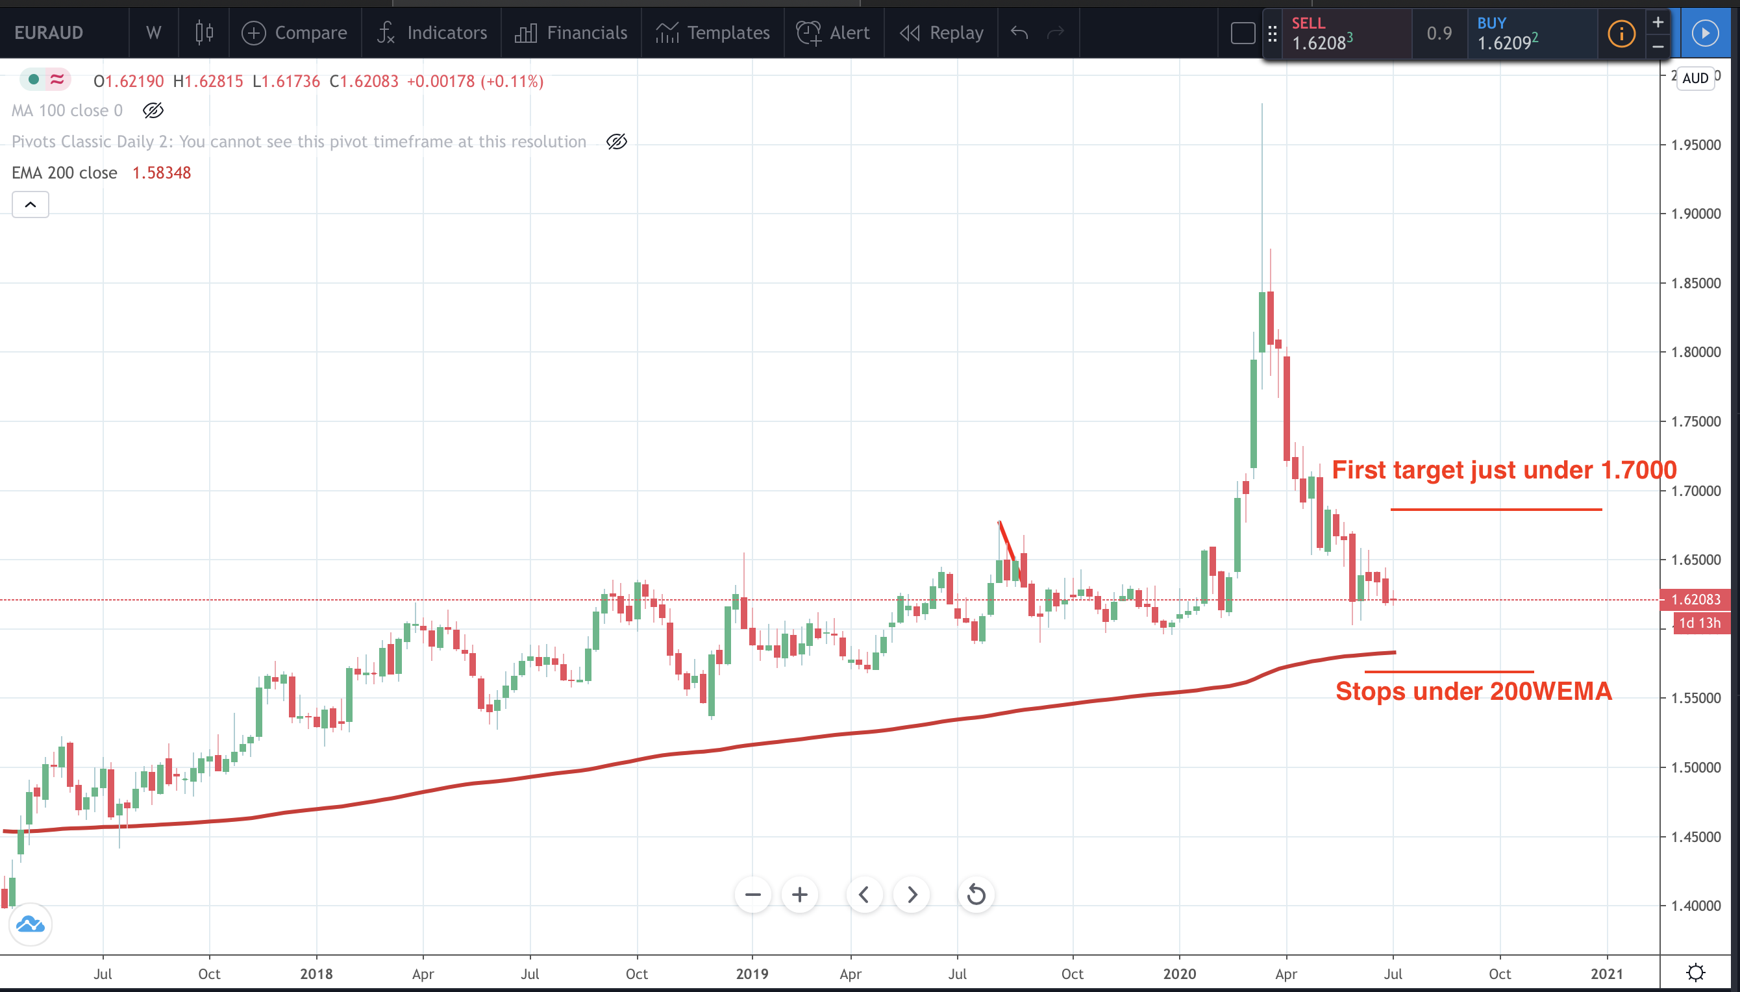
Task: Click the pink approximate-data icon
Action: [57, 80]
